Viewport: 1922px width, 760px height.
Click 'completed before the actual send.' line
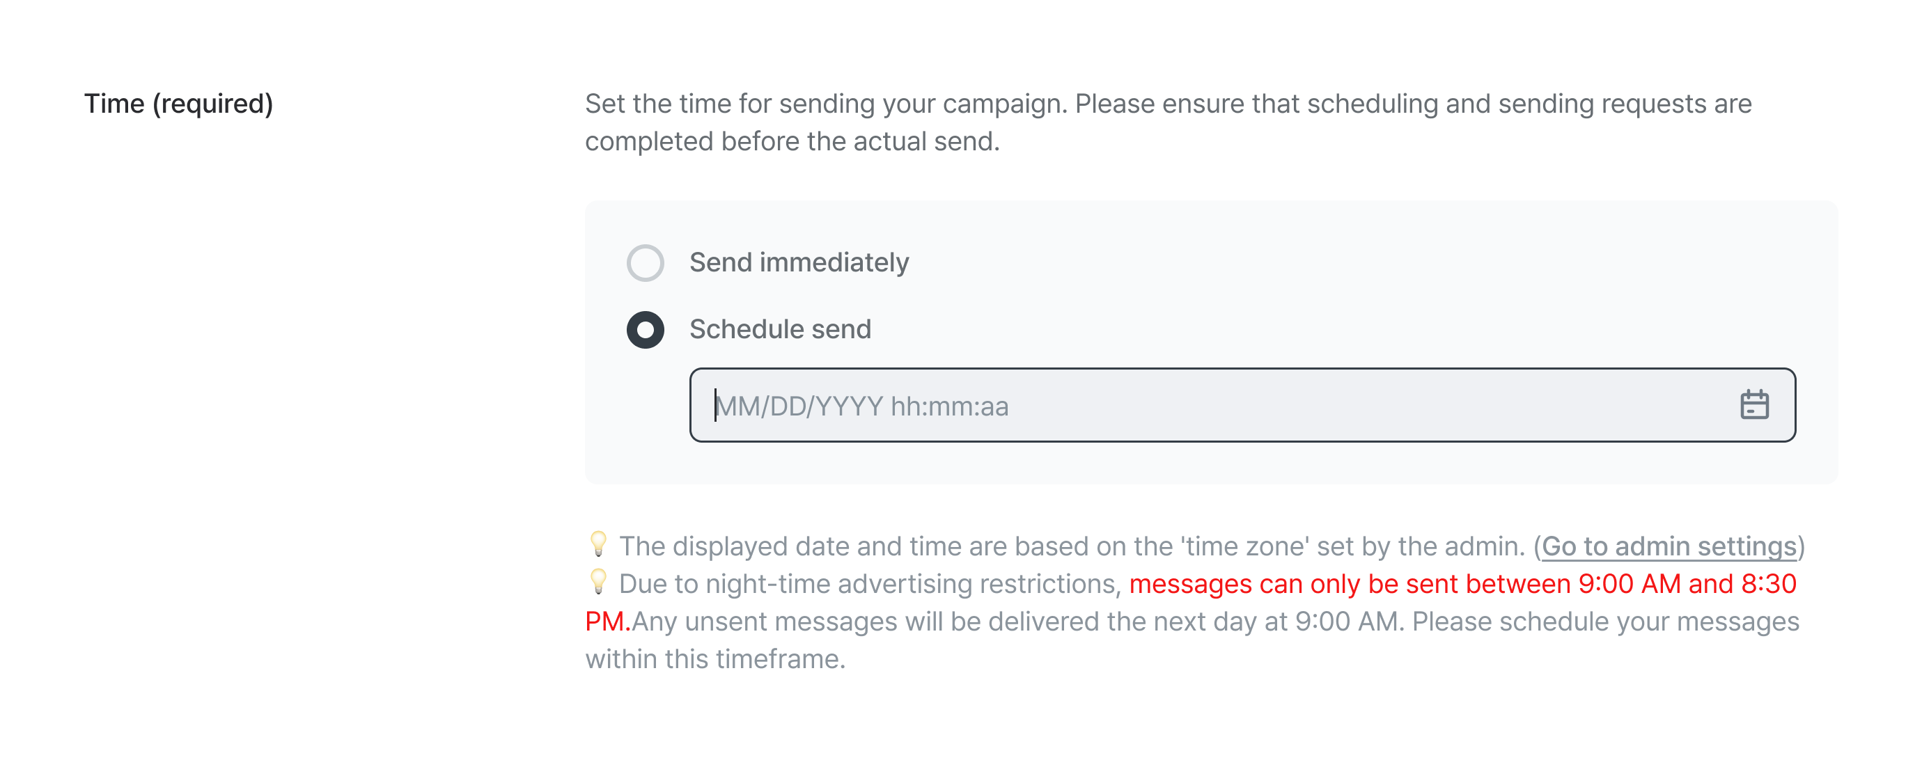coord(792,142)
